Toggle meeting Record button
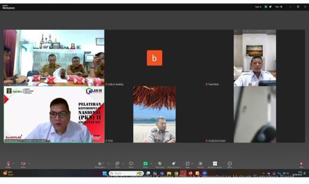The height and width of the screenshot is (184, 309). pyautogui.click(x=200, y=164)
